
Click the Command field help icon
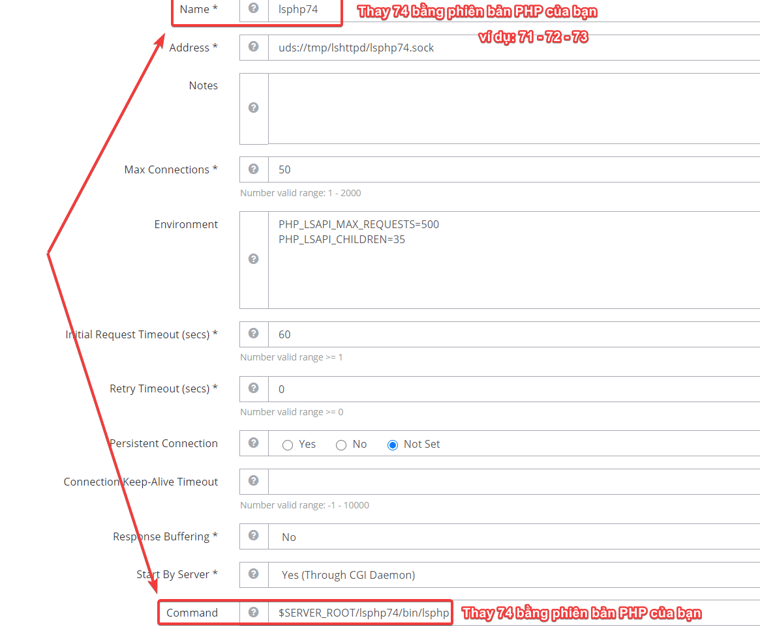coord(254,613)
